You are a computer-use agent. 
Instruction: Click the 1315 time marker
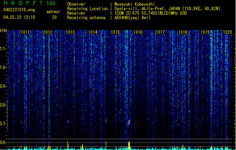(115, 32)
